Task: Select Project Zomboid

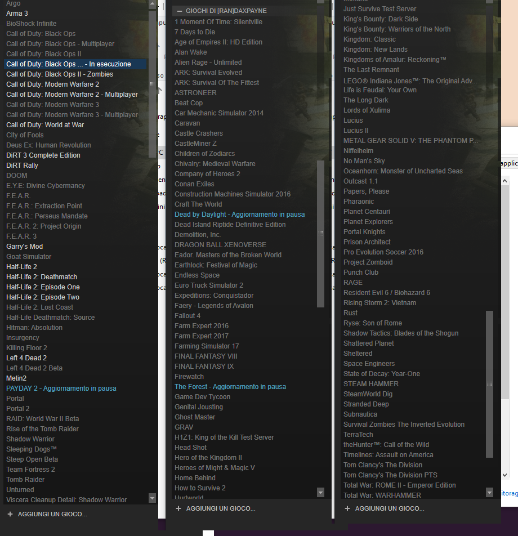Action: [368, 262]
